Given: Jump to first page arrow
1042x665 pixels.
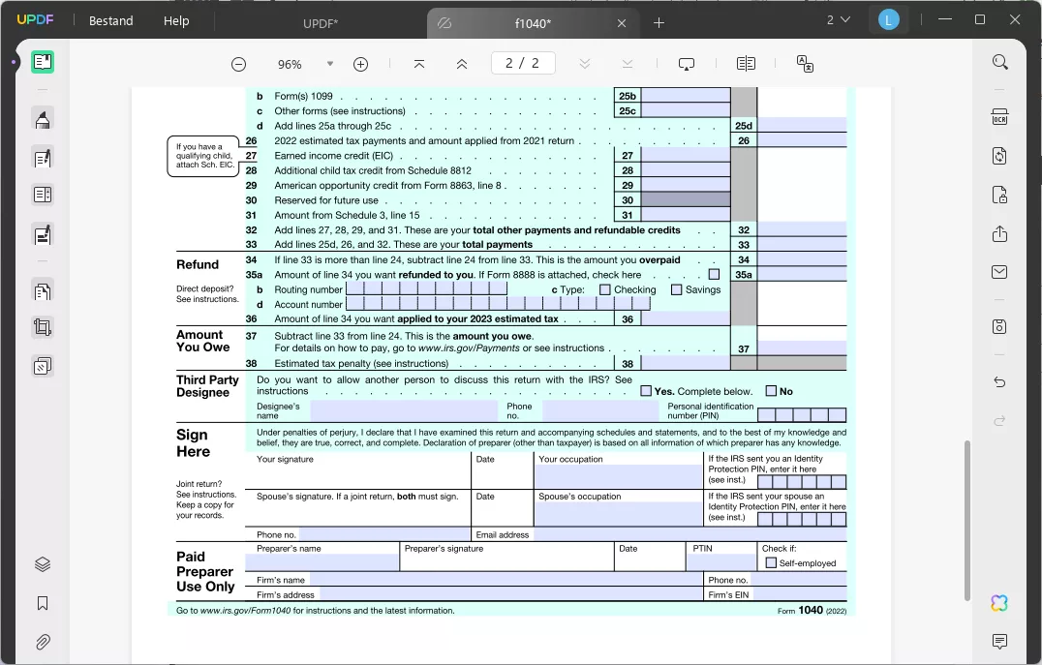Looking at the screenshot, I should (x=418, y=64).
